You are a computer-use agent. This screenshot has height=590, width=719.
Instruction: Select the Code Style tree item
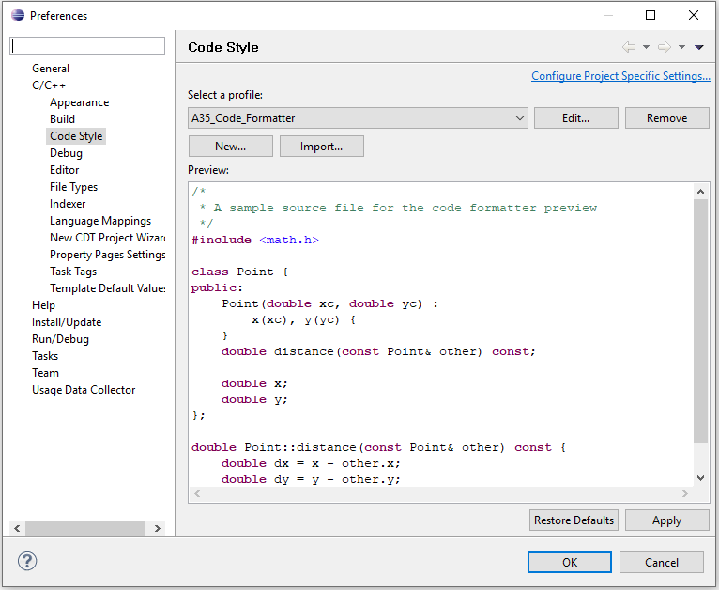coord(76,136)
